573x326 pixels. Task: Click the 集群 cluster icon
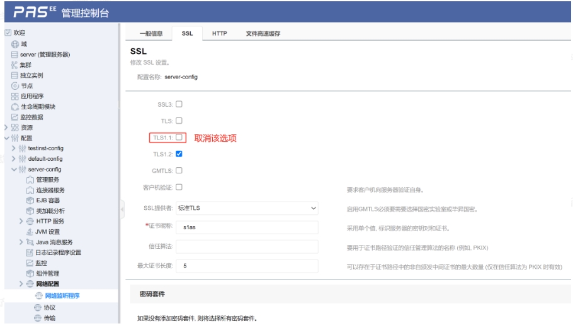7,64
